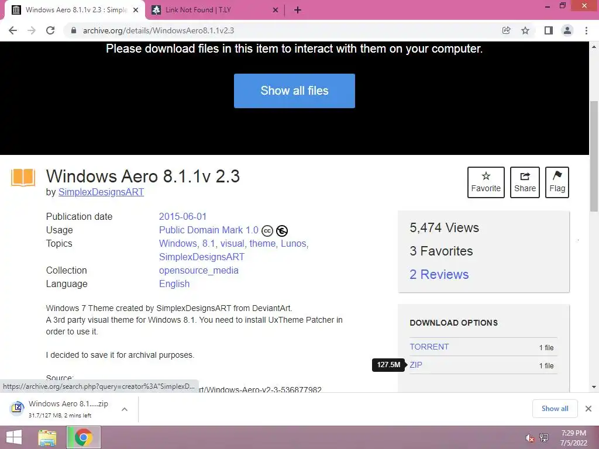Open the 8.1 topic link

click(x=209, y=244)
